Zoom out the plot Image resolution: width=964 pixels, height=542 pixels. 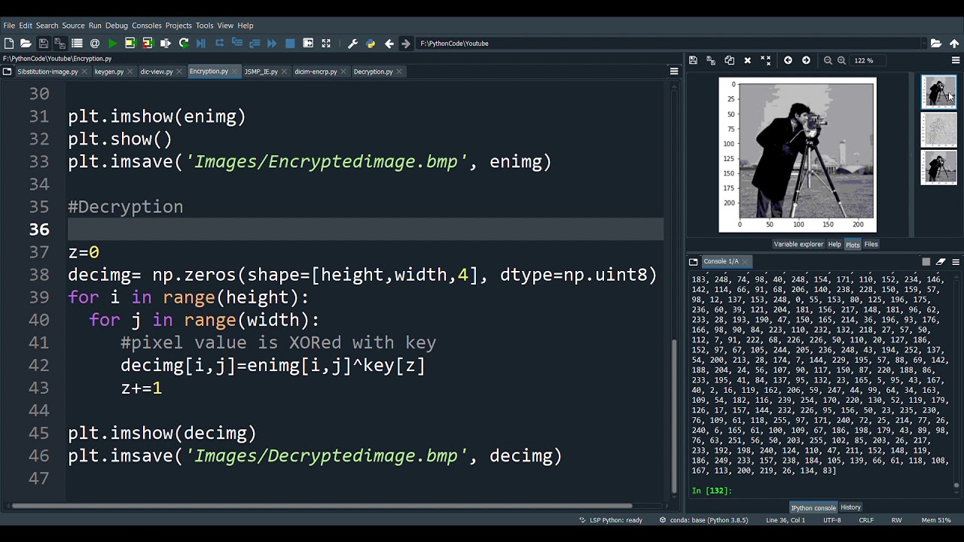point(828,60)
